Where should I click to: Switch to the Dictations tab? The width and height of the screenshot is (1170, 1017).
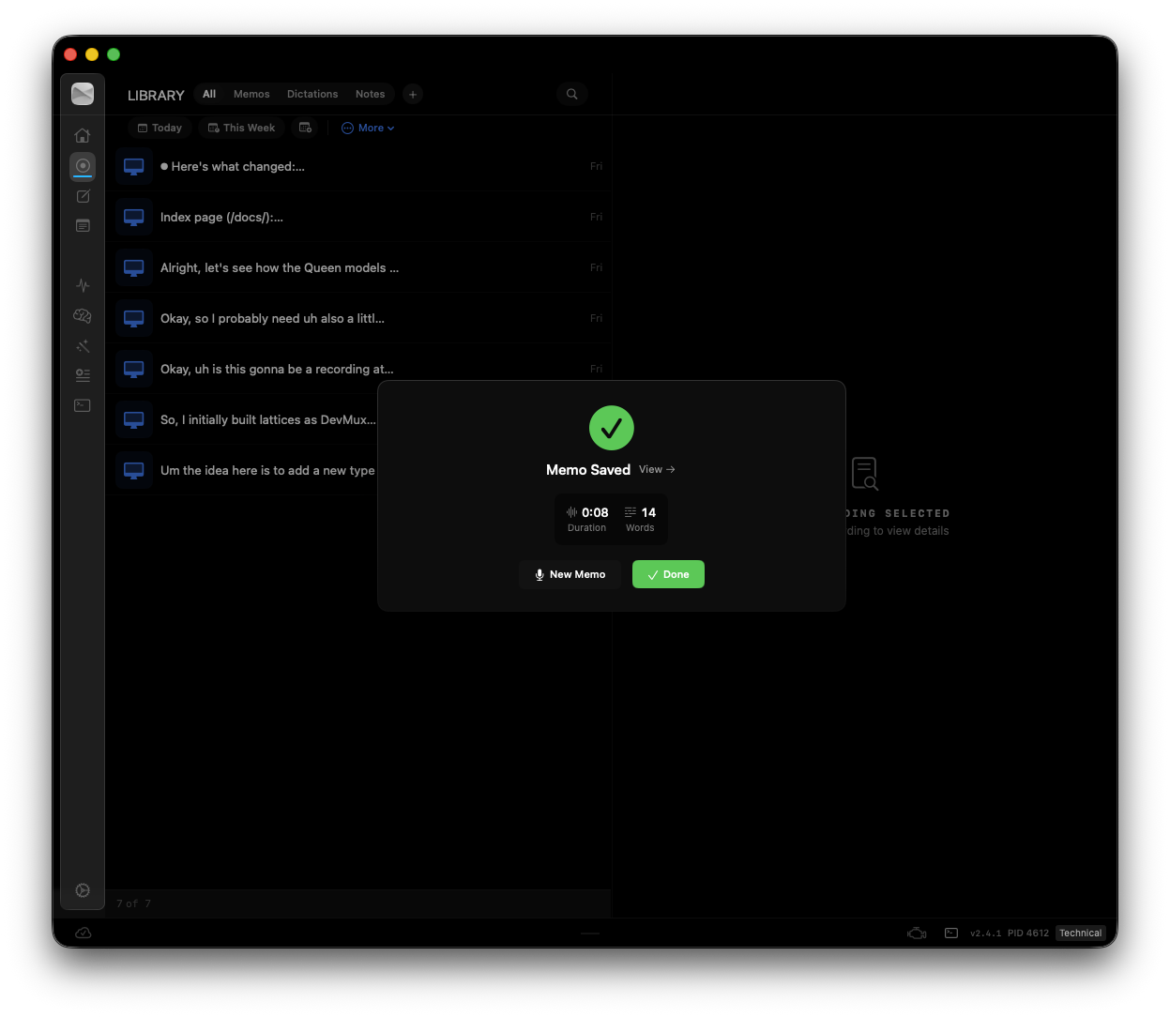point(312,94)
